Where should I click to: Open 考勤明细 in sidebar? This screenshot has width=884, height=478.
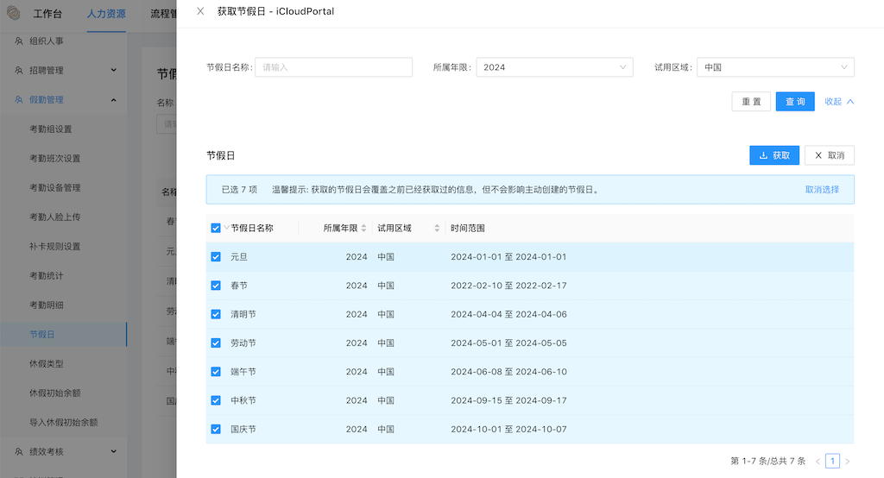(x=47, y=305)
